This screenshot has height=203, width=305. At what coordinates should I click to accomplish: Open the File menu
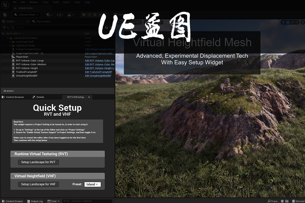[x=15, y=2]
